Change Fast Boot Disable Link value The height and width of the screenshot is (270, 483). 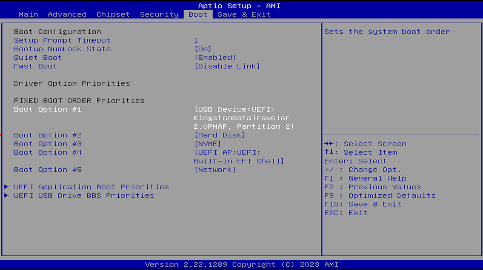point(227,66)
